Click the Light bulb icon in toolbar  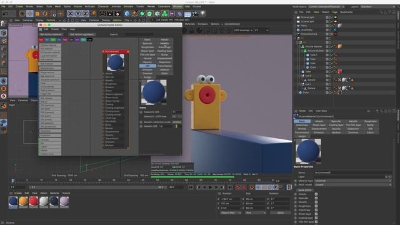pyautogui.click(x=202, y=14)
